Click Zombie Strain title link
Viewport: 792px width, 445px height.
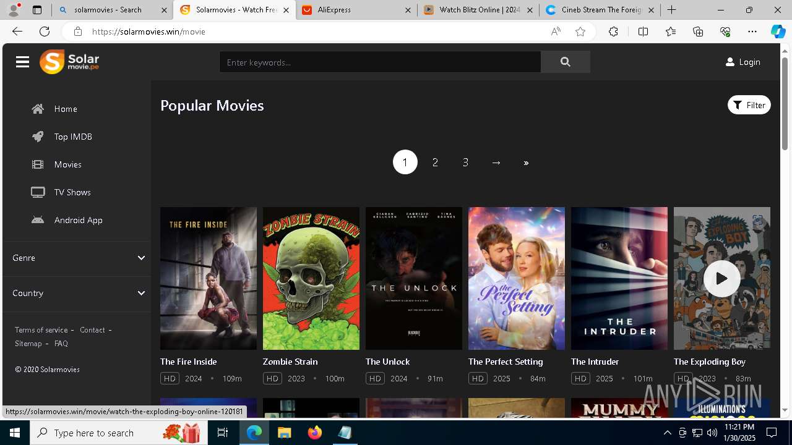tap(290, 362)
